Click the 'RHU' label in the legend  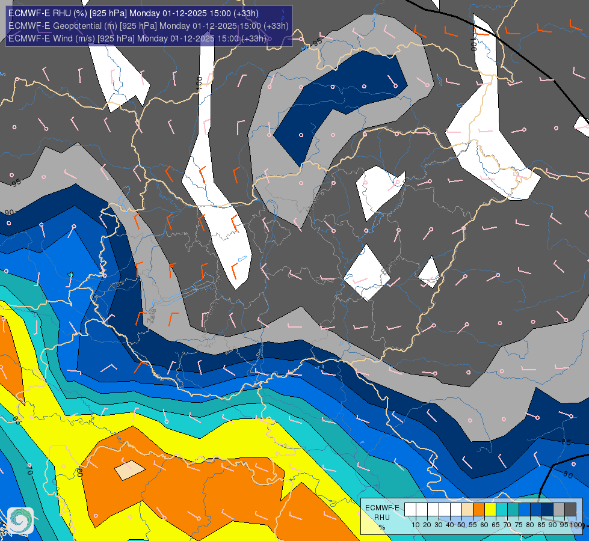382,518
